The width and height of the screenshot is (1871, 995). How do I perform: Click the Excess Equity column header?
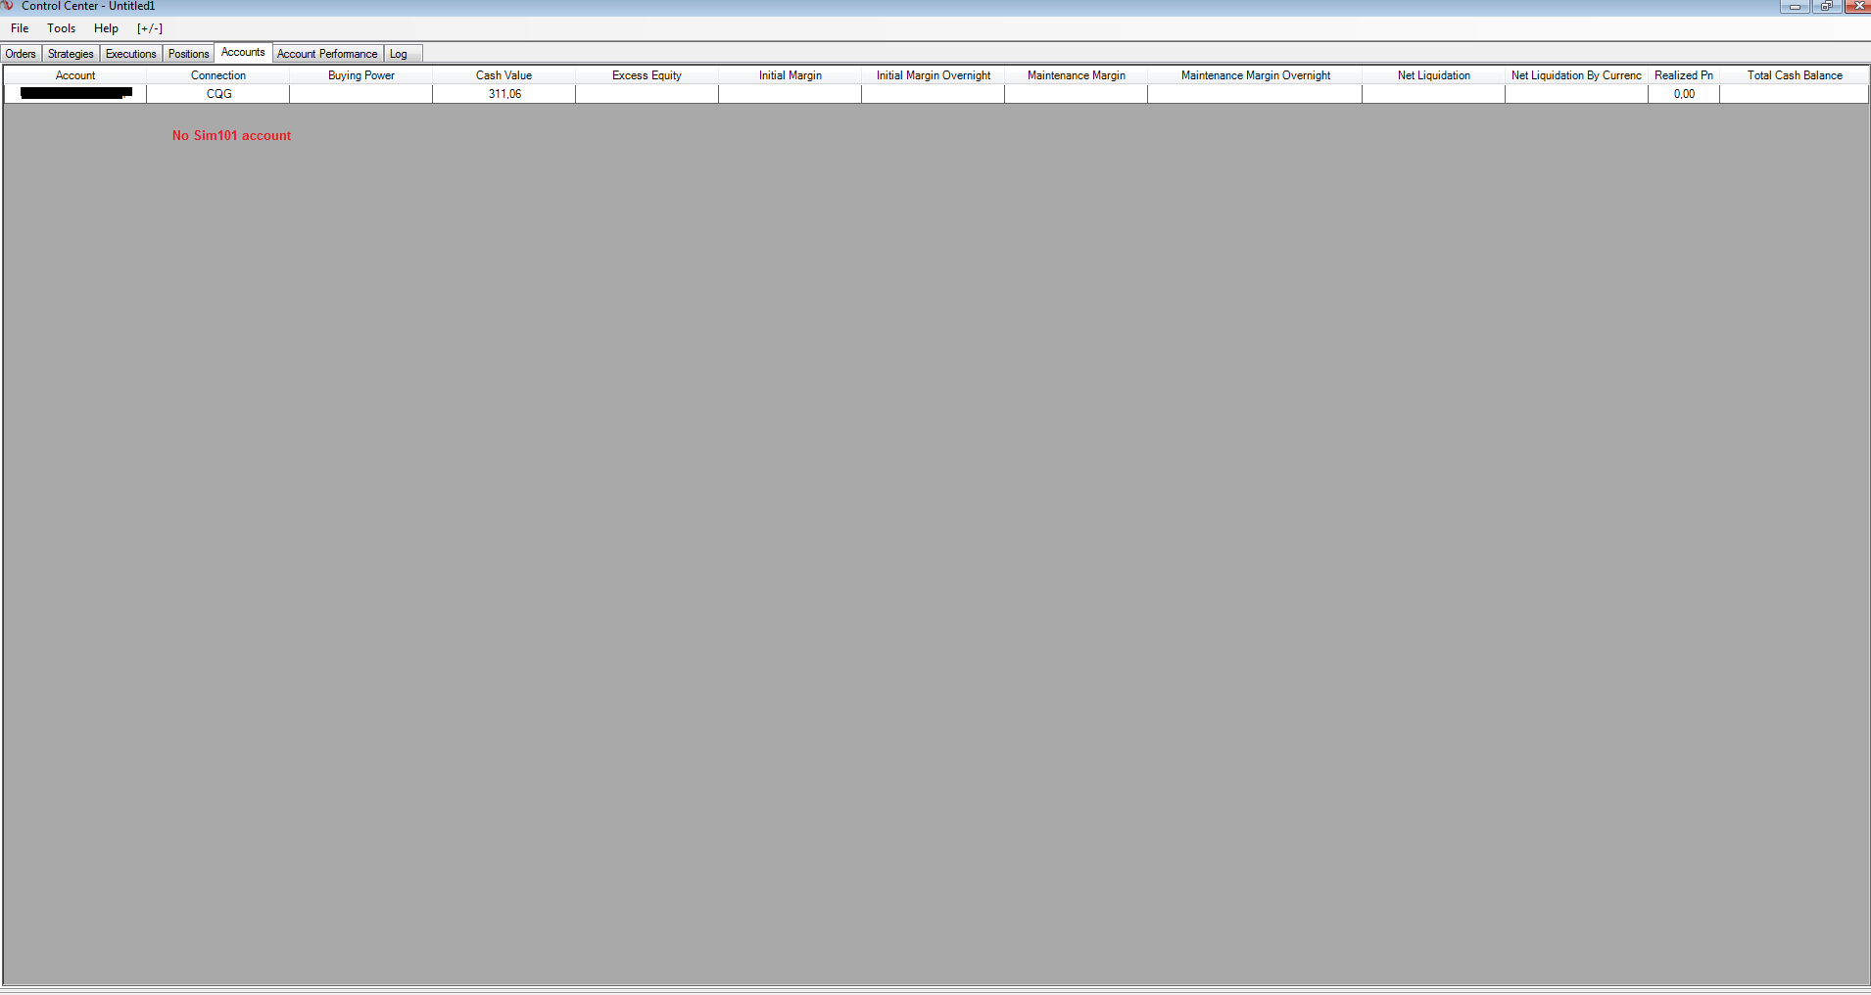coord(648,75)
